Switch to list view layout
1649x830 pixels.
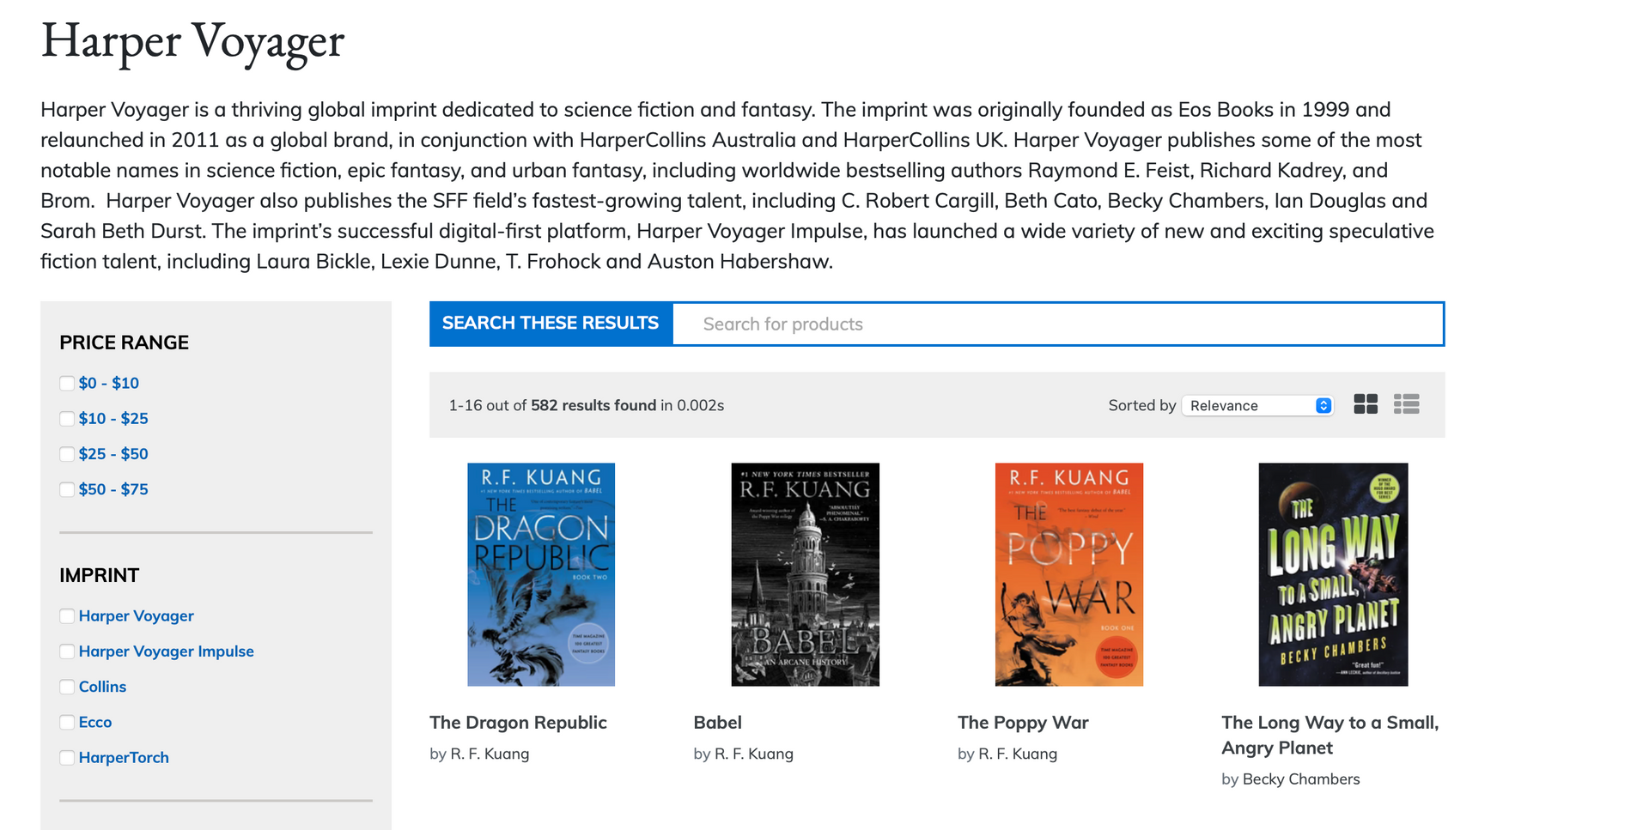click(1407, 404)
